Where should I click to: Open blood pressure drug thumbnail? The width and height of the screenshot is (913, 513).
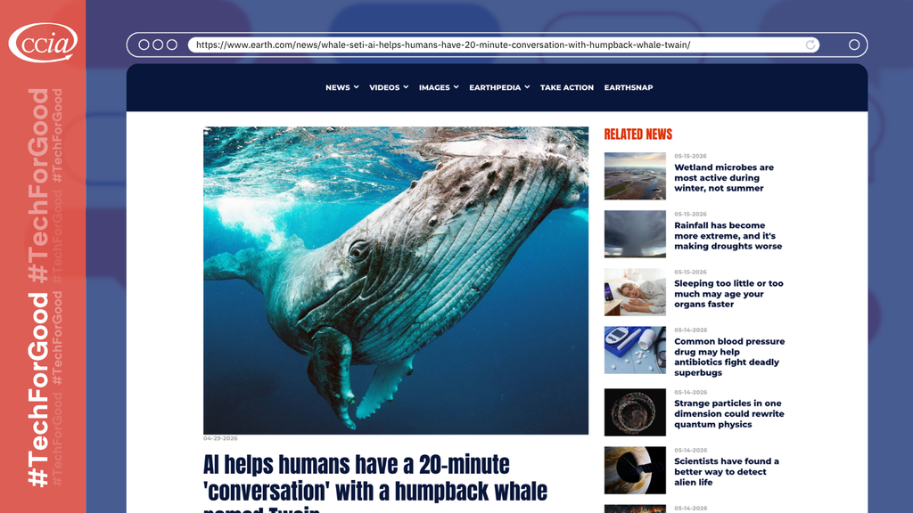click(635, 350)
